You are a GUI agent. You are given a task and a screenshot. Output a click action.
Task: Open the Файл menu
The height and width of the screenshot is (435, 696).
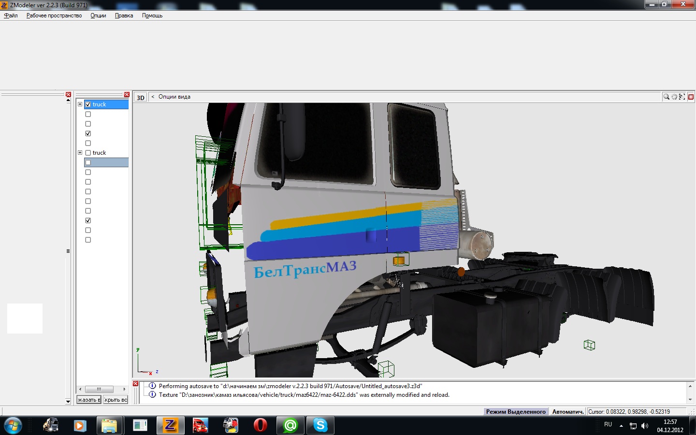point(11,15)
